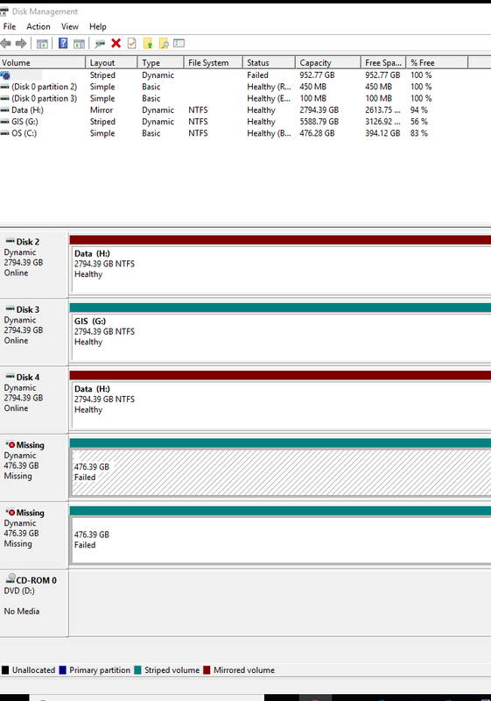Click the Unallocated black legend swatch
Viewport: 491px width, 701px height.
5,670
